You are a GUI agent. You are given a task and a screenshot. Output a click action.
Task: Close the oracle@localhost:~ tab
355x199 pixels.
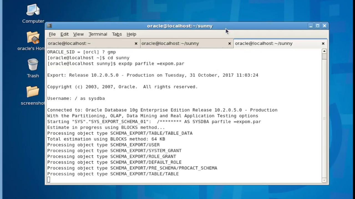coord(136,43)
